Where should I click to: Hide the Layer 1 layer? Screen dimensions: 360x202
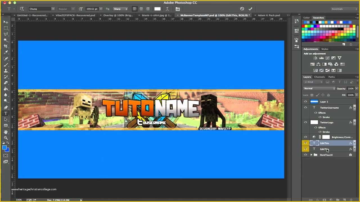point(305,102)
